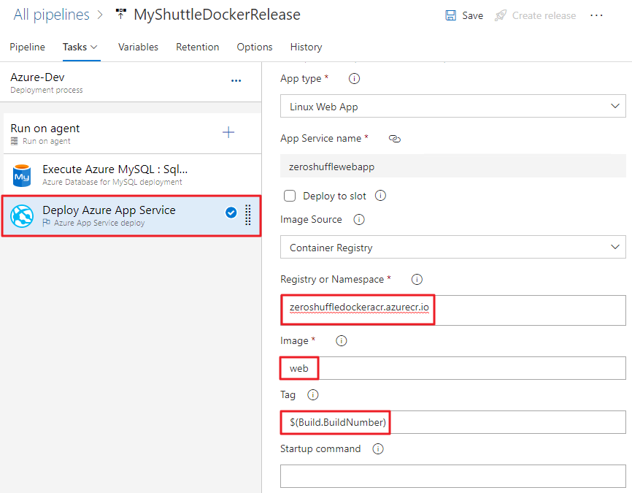The height and width of the screenshot is (493, 632).
Task: Click the Save floppy disk icon
Action: (450, 16)
